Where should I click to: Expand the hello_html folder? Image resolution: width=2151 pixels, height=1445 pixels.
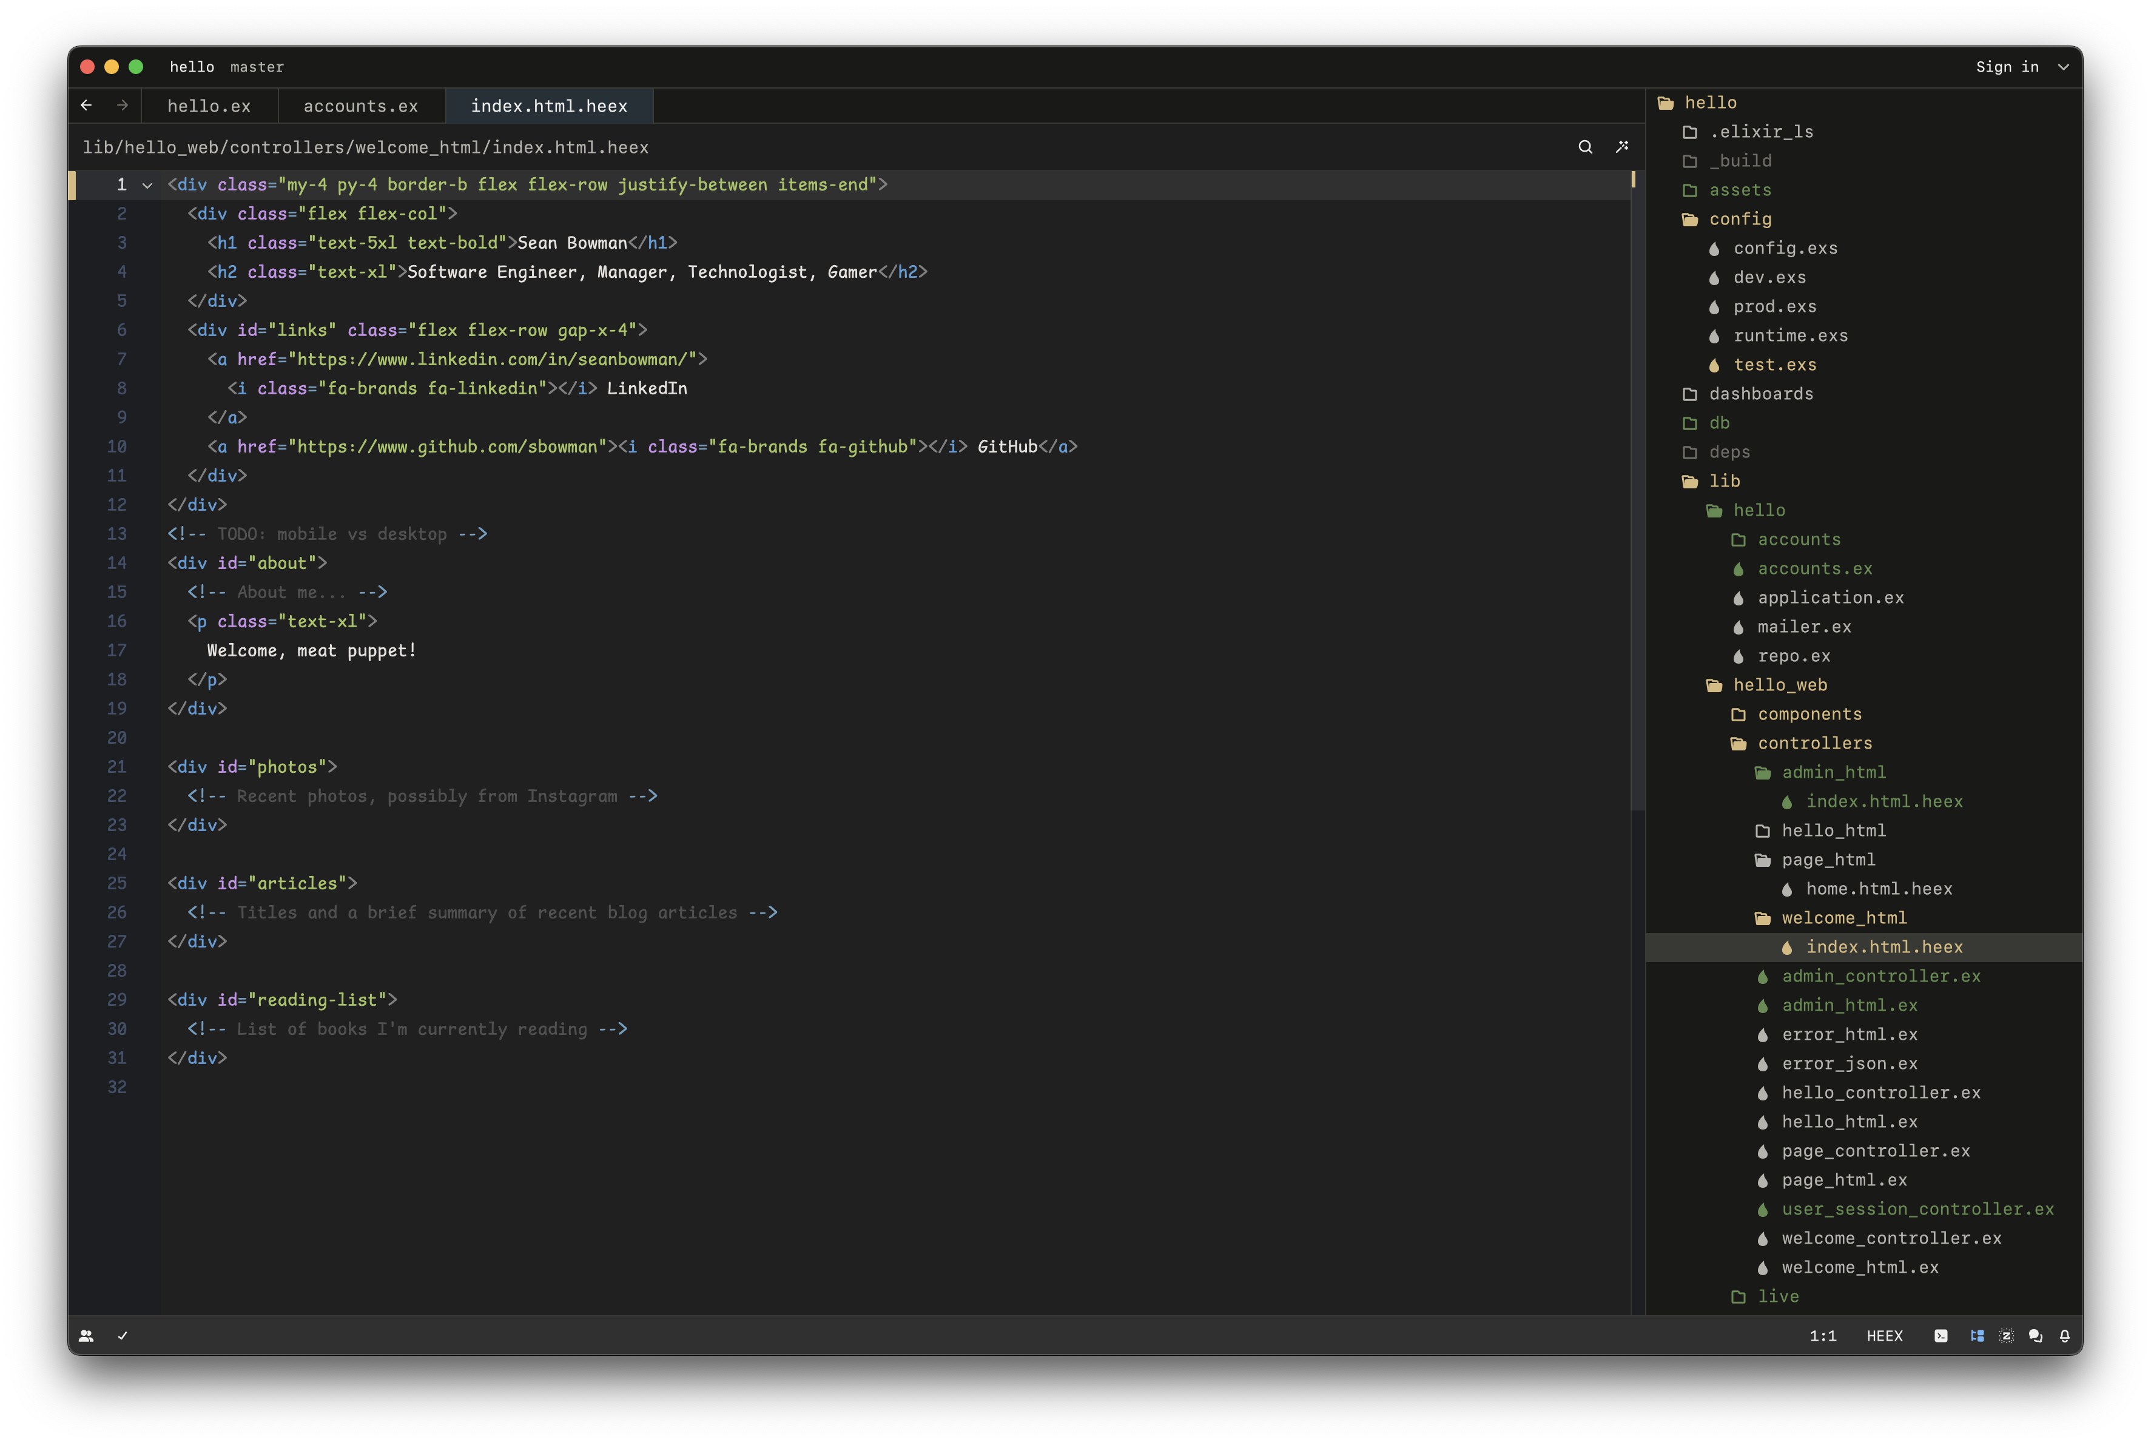[1865, 830]
